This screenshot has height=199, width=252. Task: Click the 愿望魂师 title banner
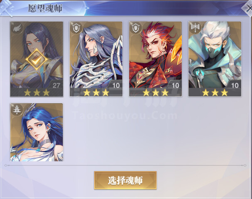click(x=45, y=8)
